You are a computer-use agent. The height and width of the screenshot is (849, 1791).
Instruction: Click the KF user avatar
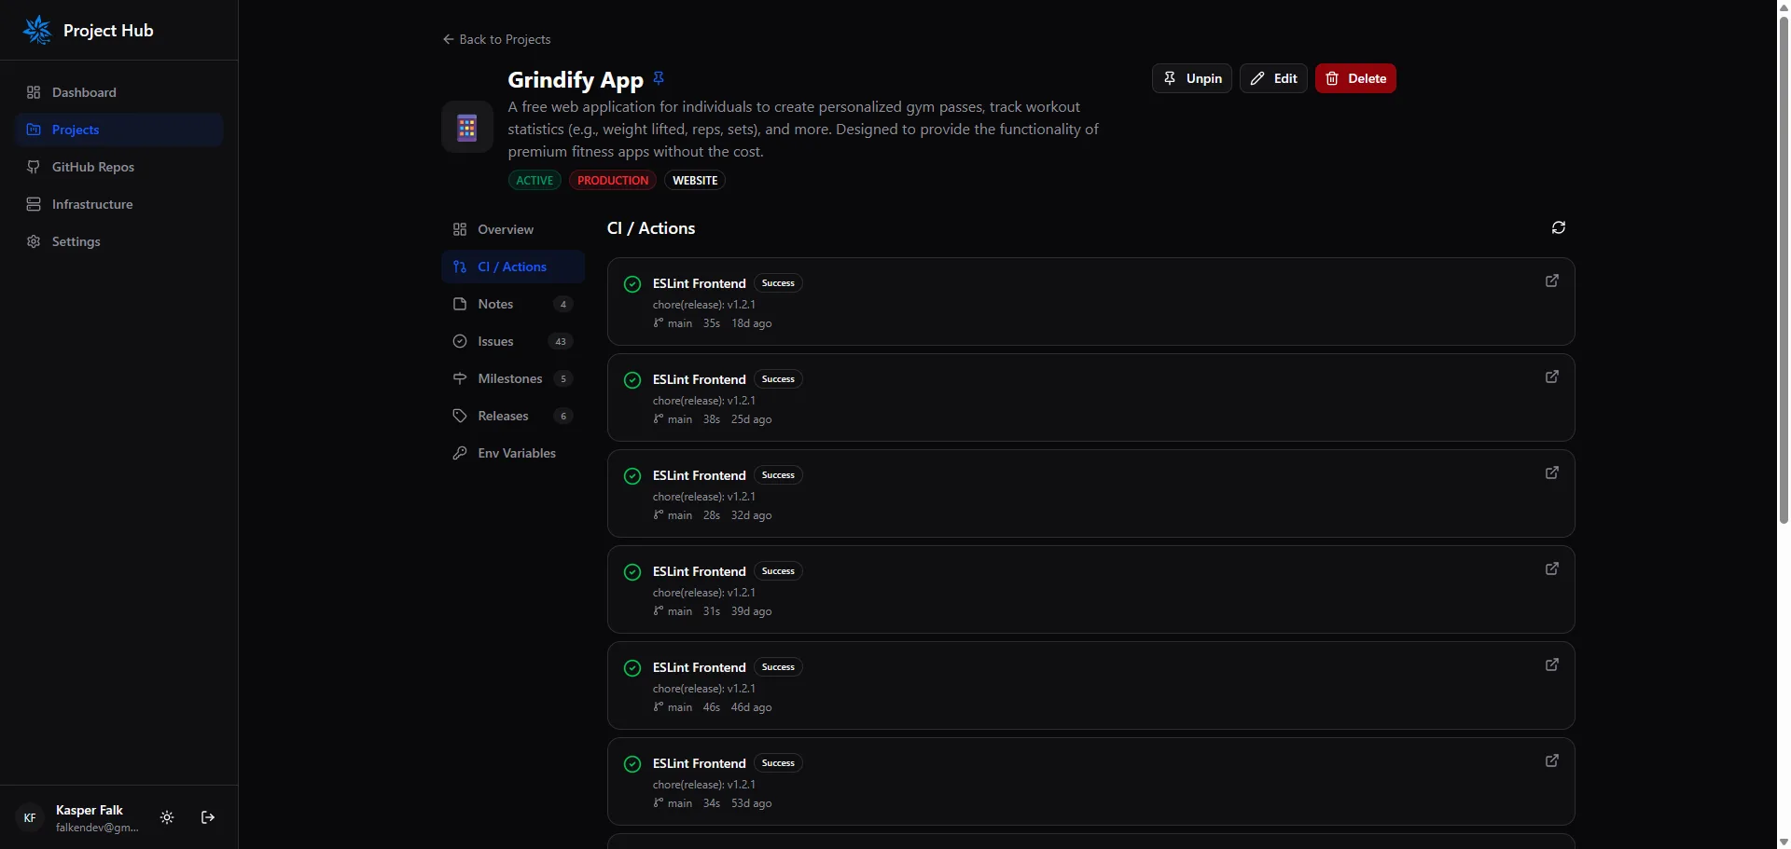click(30, 817)
